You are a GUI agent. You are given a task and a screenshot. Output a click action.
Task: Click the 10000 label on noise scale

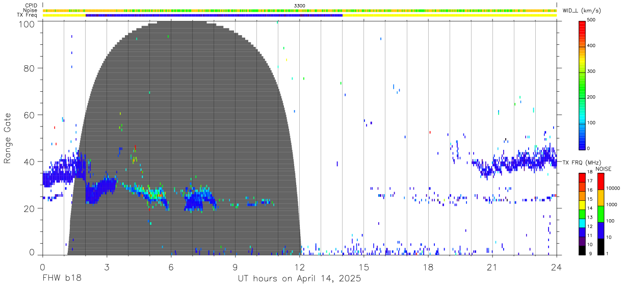pos(613,188)
